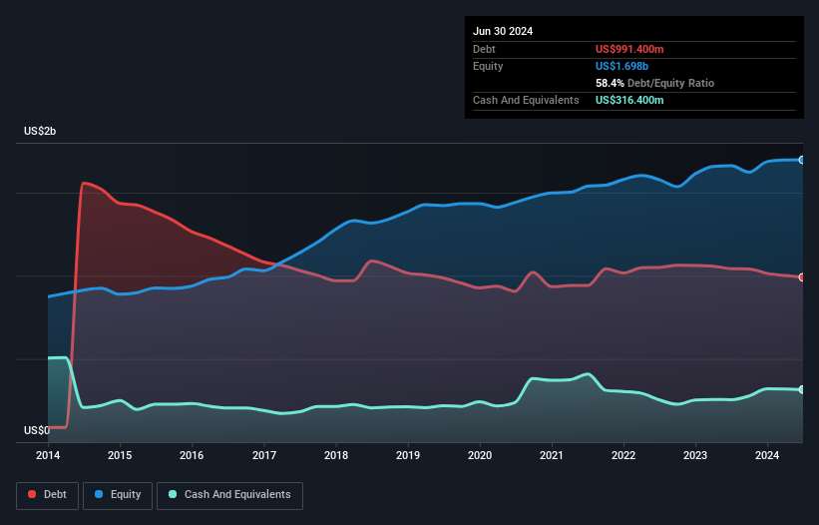Click the 2021 x-axis label
Viewport: 819px width, 525px height.
pos(552,455)
